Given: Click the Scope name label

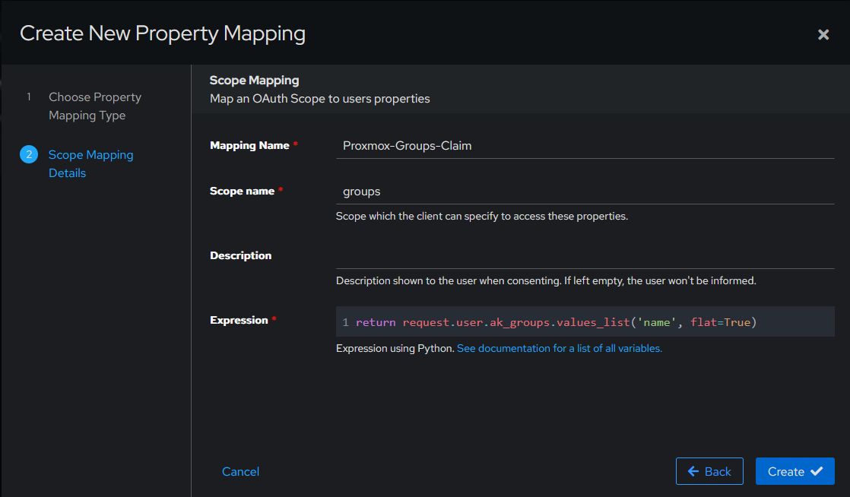Looking at the screenshot, I should (x=242, y=191).
